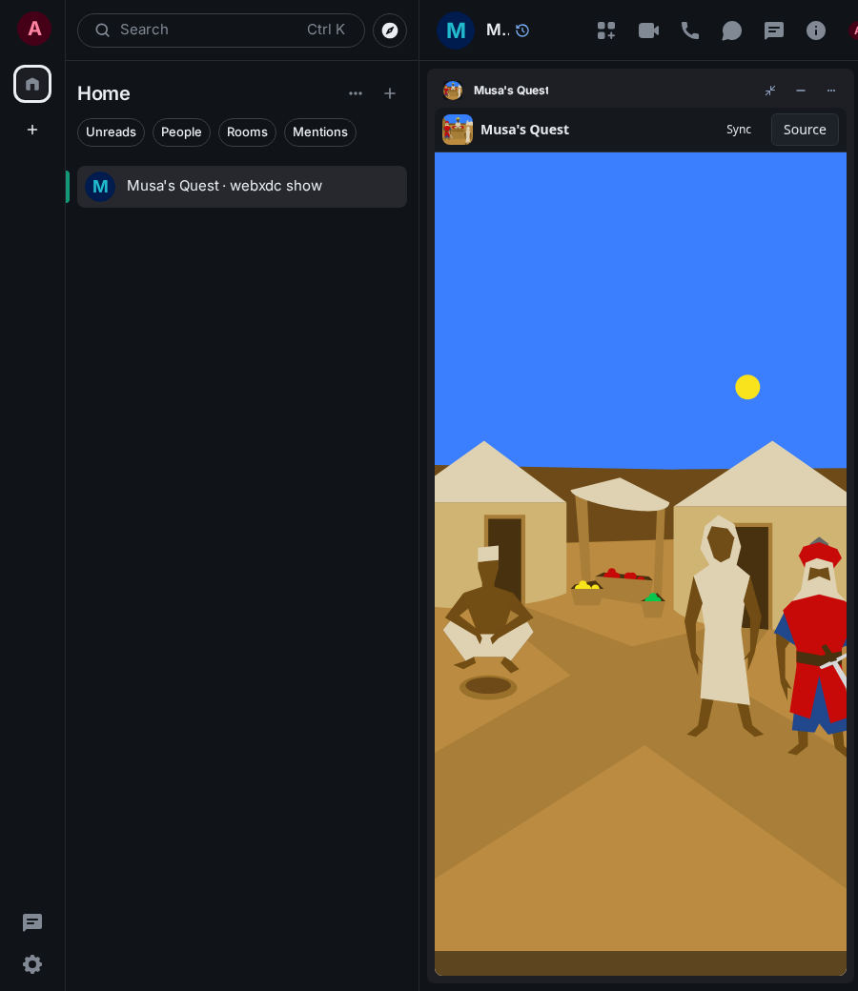The width and height of the screenshot is (858, 991).
Task: Start a voice call
Action: click(690, 30)
